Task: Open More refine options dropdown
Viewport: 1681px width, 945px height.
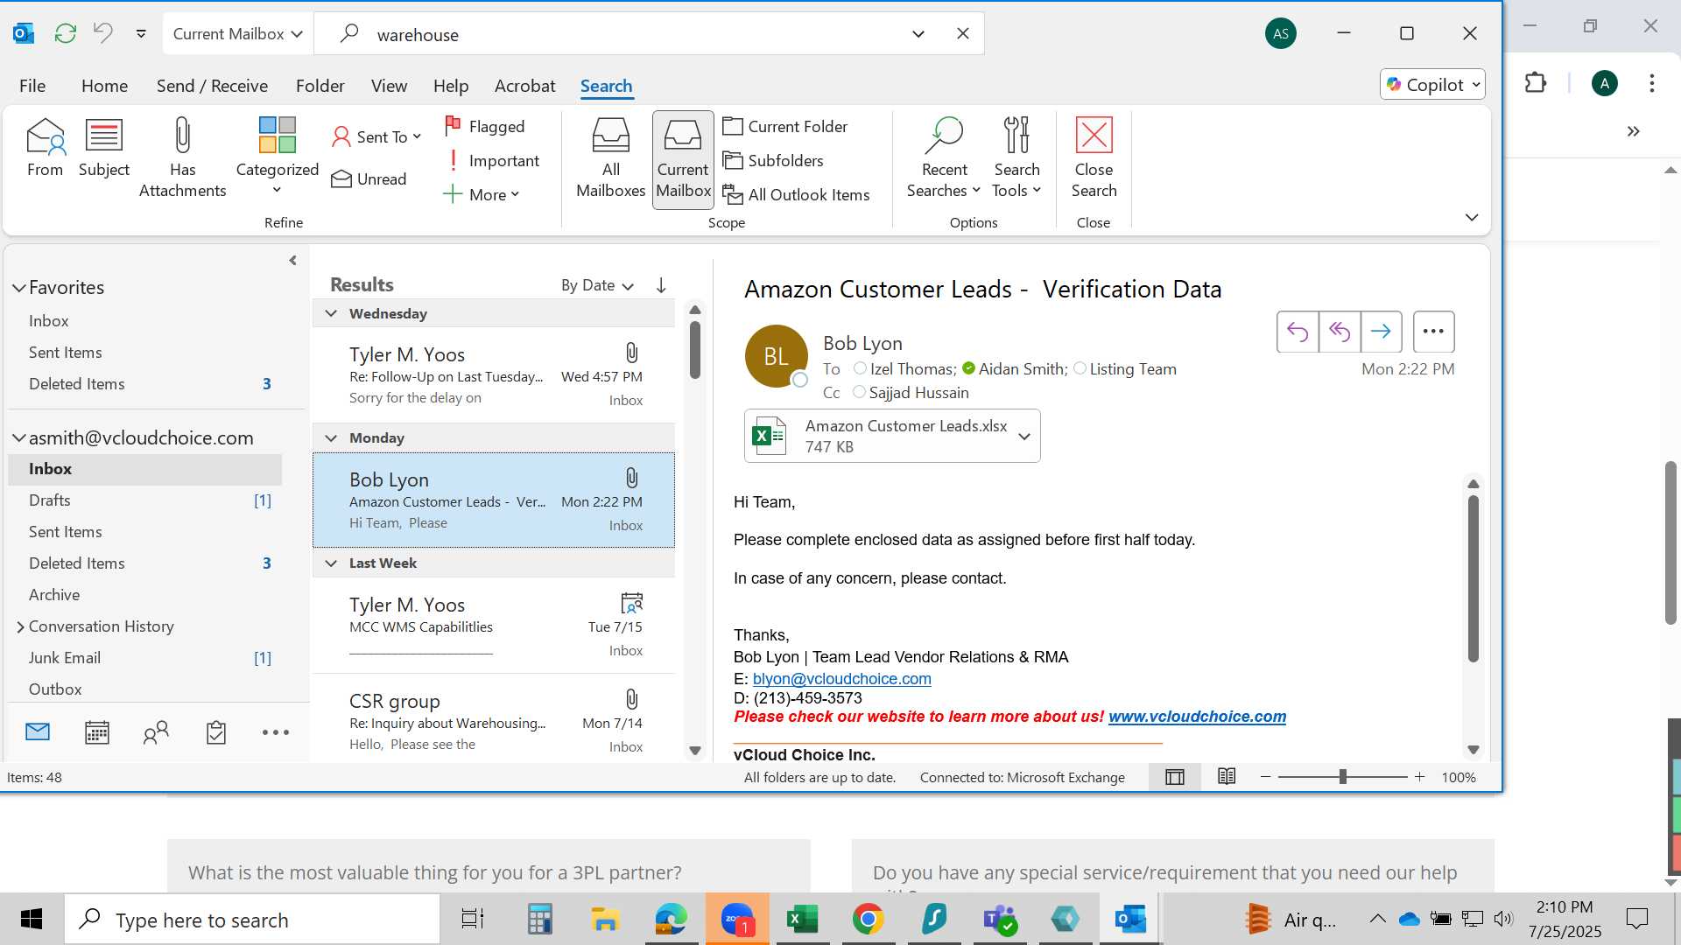Action: point(481,194)
